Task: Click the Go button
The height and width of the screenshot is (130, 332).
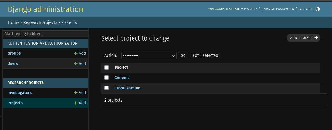Action: [183, 56]
